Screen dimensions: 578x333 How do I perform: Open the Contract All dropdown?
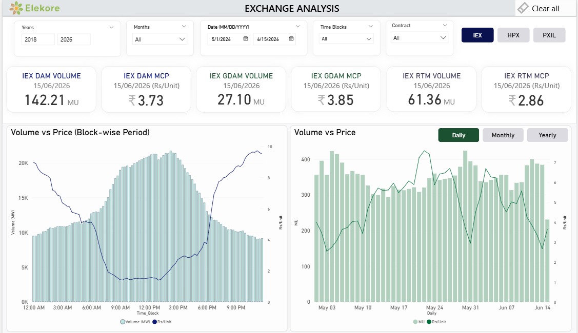point(420,37)
